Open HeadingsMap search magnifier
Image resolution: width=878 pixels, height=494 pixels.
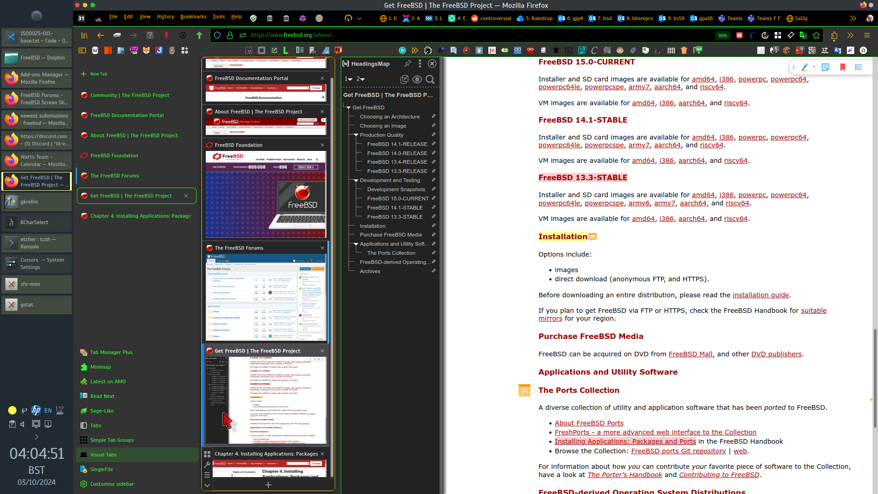[x=430, y=79]
